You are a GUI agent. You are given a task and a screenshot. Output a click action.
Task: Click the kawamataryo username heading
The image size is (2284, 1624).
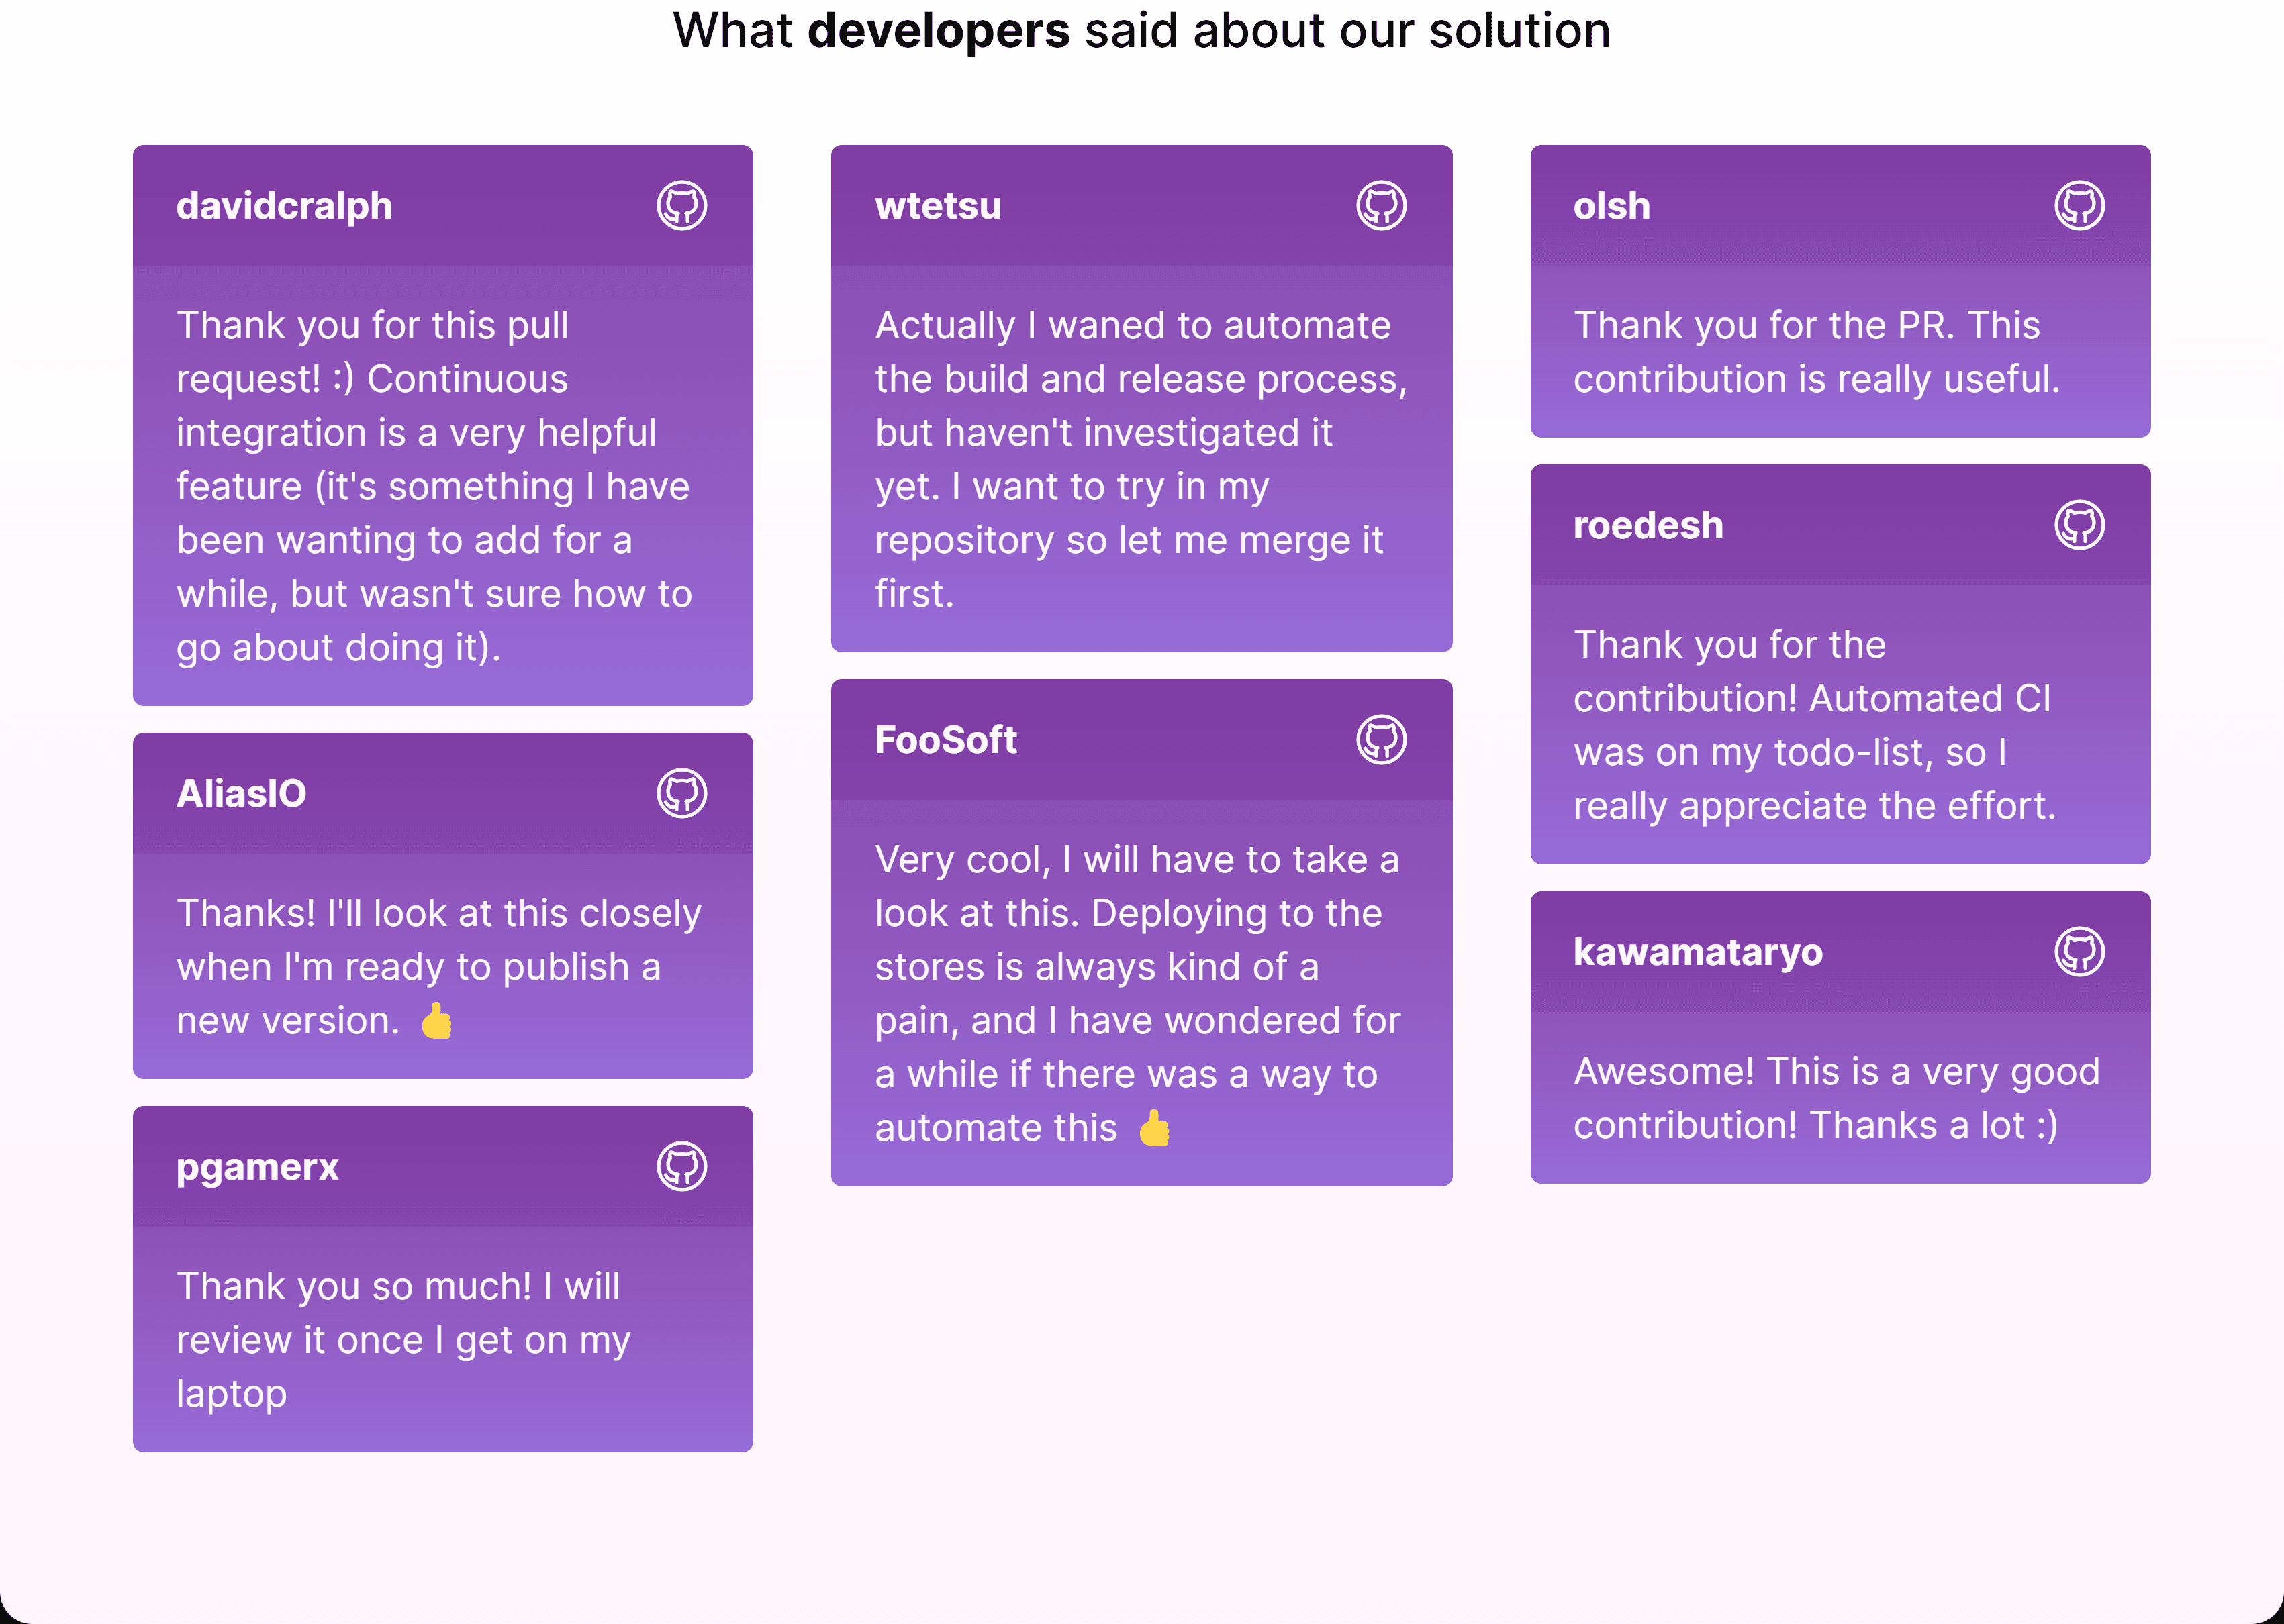coord(1698,953)
